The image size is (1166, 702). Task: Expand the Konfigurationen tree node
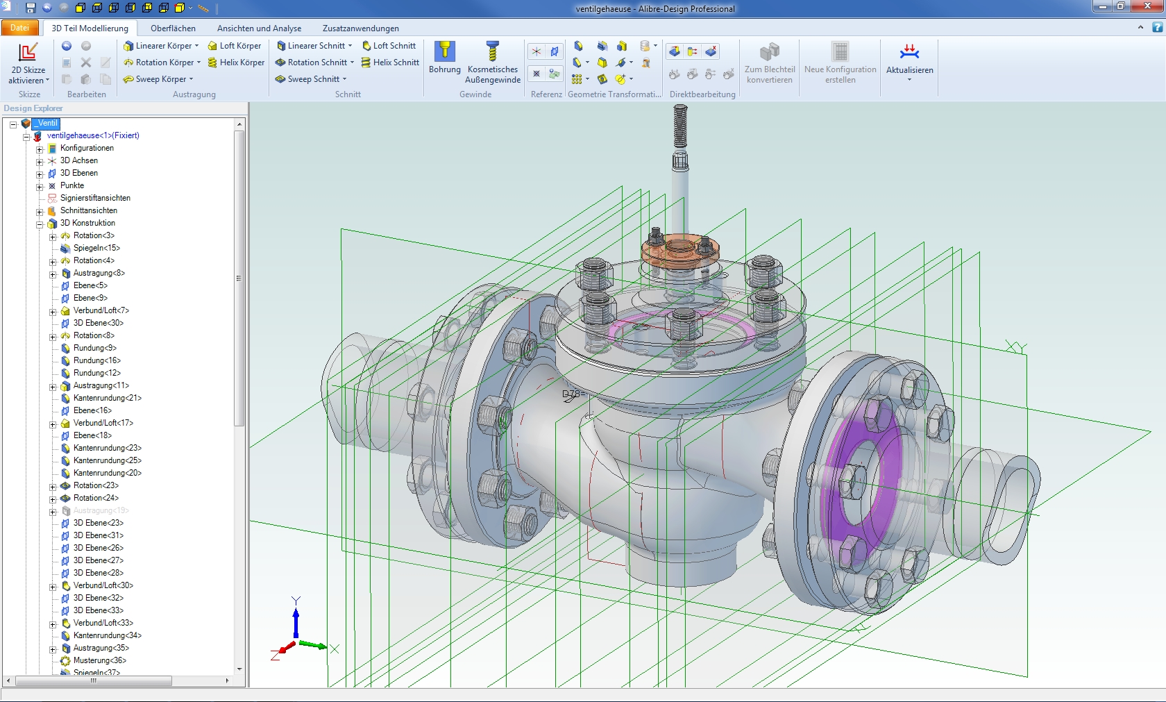pos(40,149)
